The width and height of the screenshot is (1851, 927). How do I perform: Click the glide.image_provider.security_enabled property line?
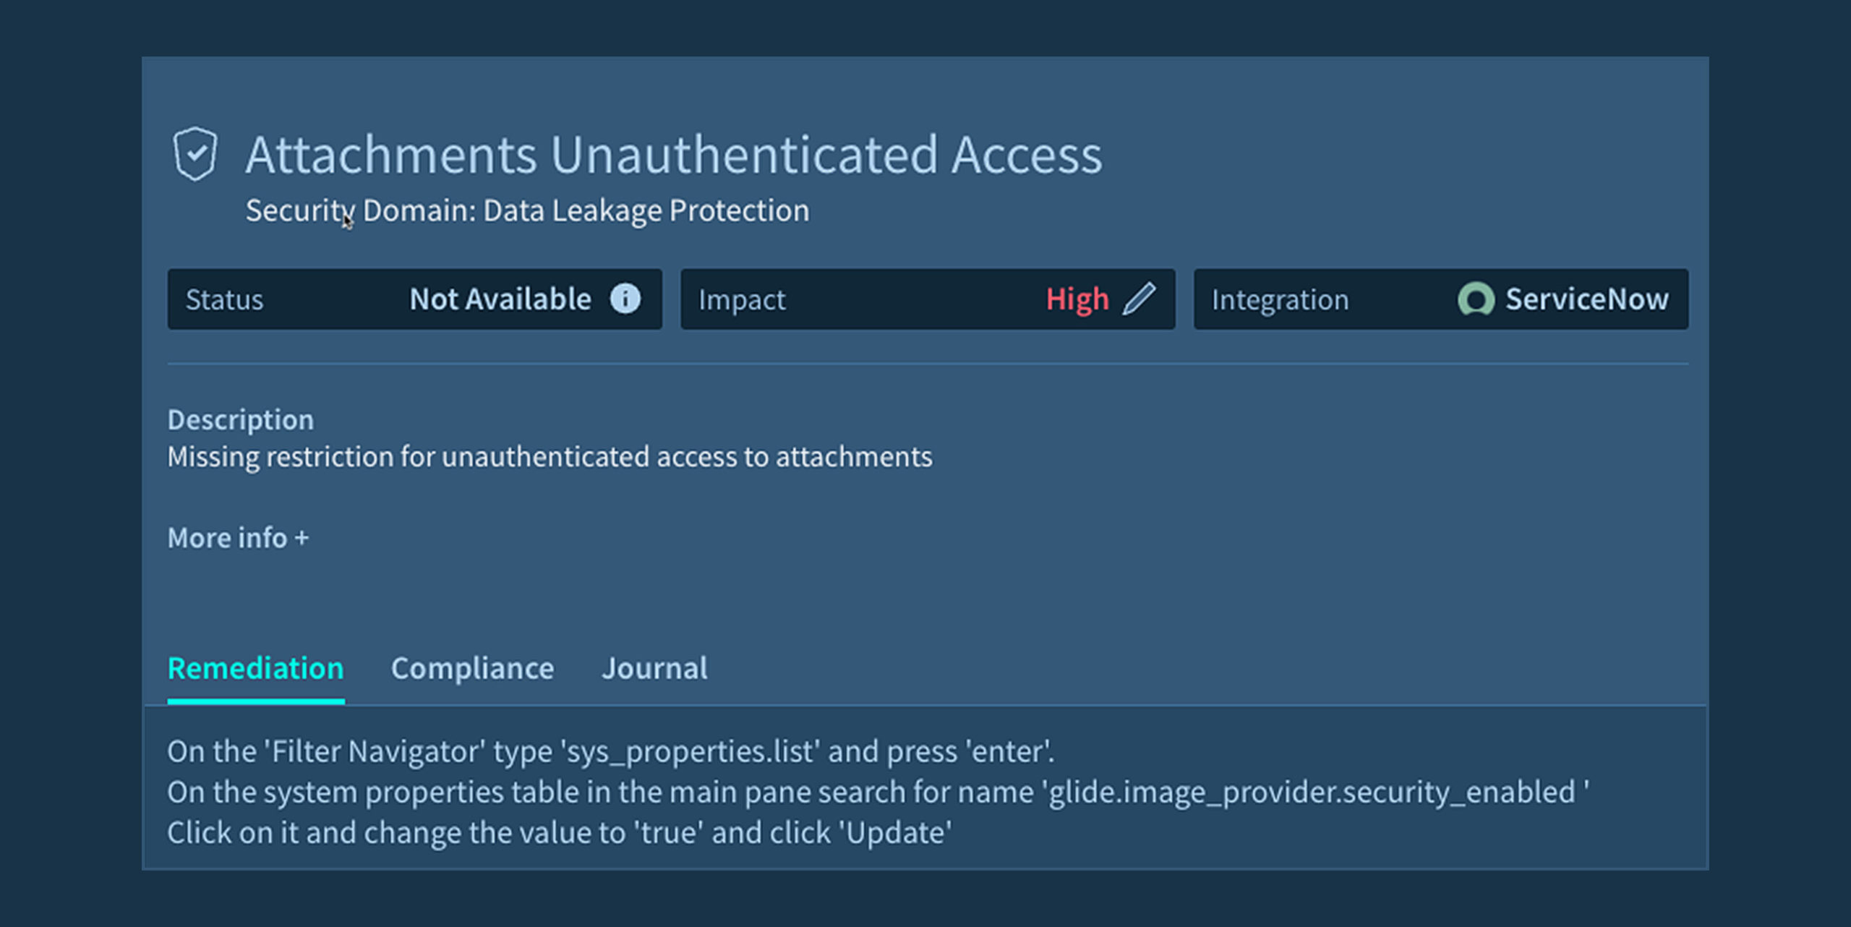point(878,793)
